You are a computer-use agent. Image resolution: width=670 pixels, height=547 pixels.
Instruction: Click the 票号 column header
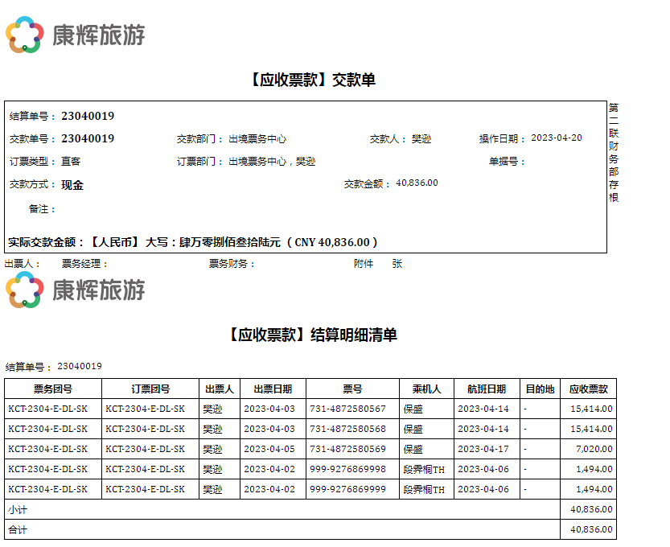[x=352, y=389]
